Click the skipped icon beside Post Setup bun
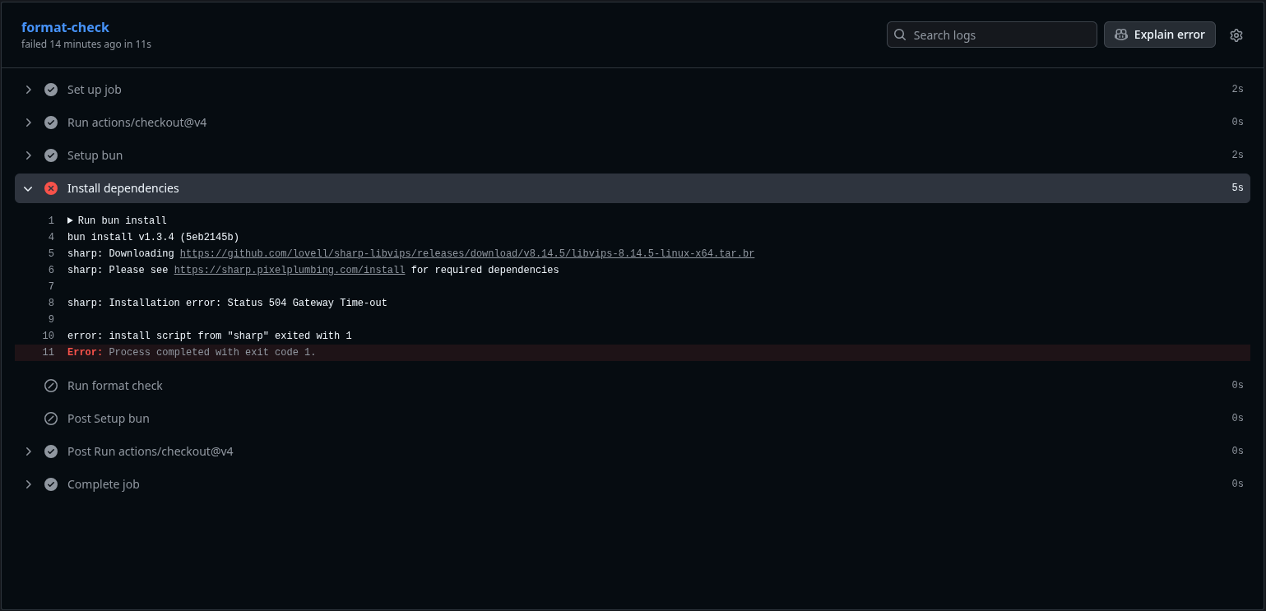The width and height of the screenshot is (1266, 611). (51, 418)
